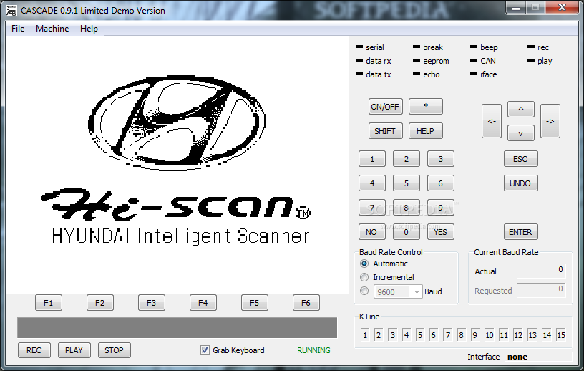Viewport: 584px width, 371px height.
Task: Click the F5 function key button
Action: (x=254, y=303)
